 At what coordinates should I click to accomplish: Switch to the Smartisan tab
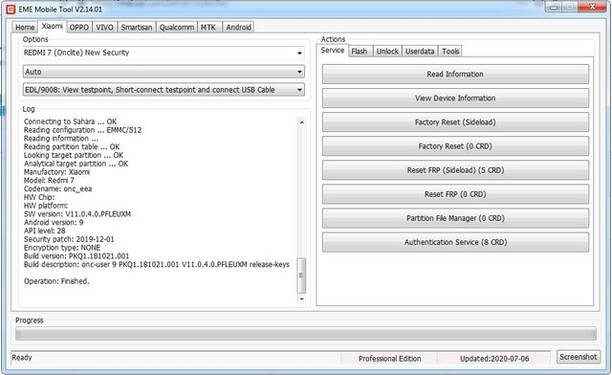coord(137,28)
